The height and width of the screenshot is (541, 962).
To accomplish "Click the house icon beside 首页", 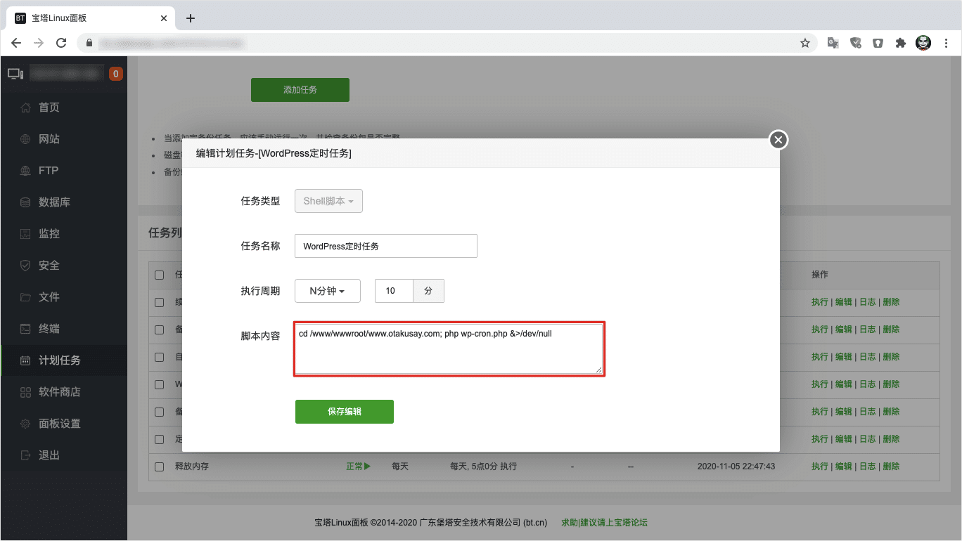I will pyautogui.click(x=25, y=107).
